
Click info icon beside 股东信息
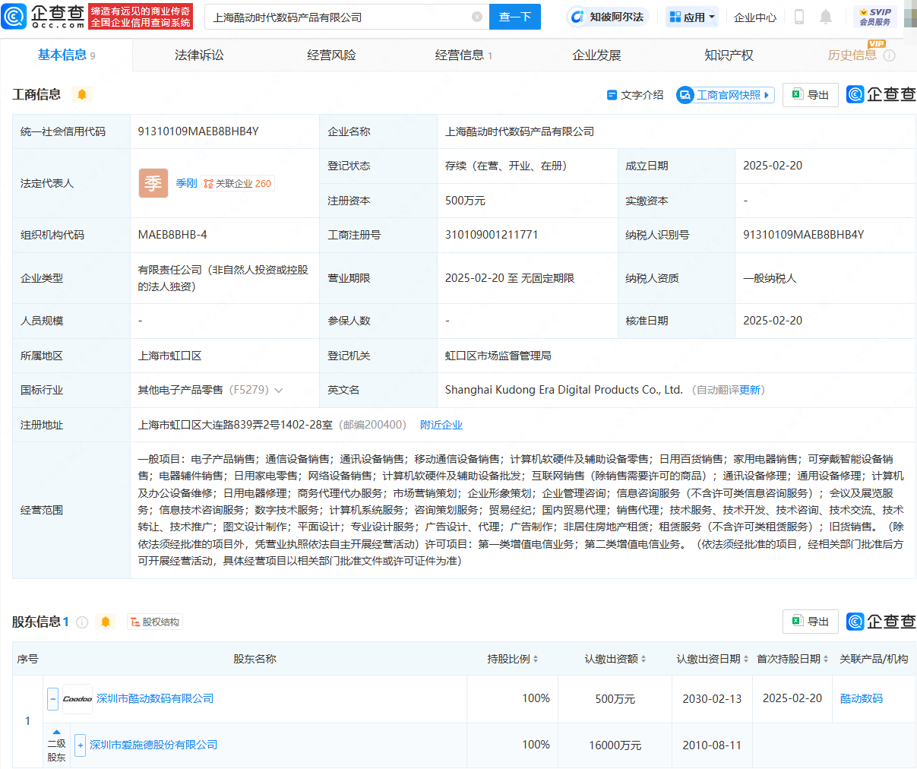tap(82, 622)
